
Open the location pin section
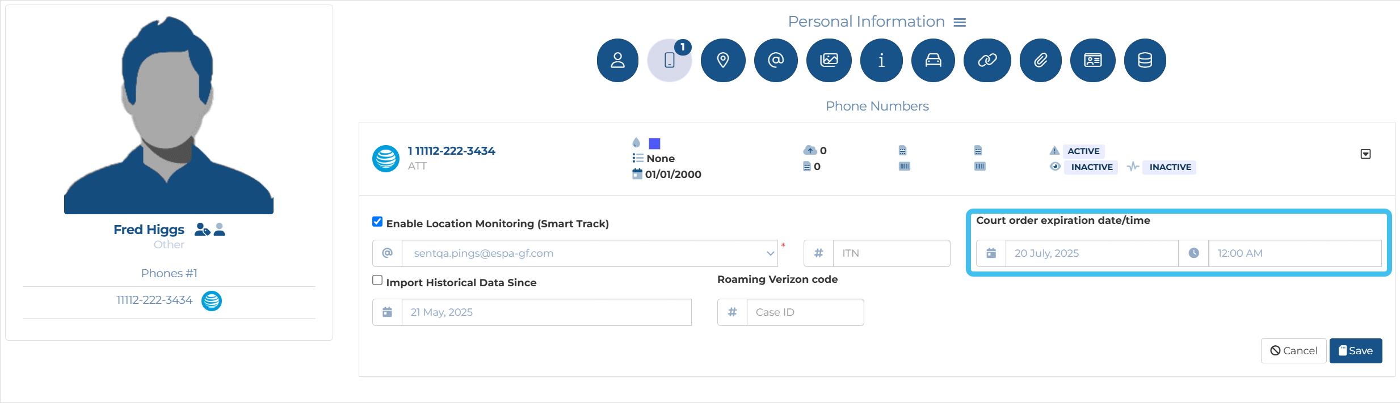pyautogui.click(x=722, y=60)
